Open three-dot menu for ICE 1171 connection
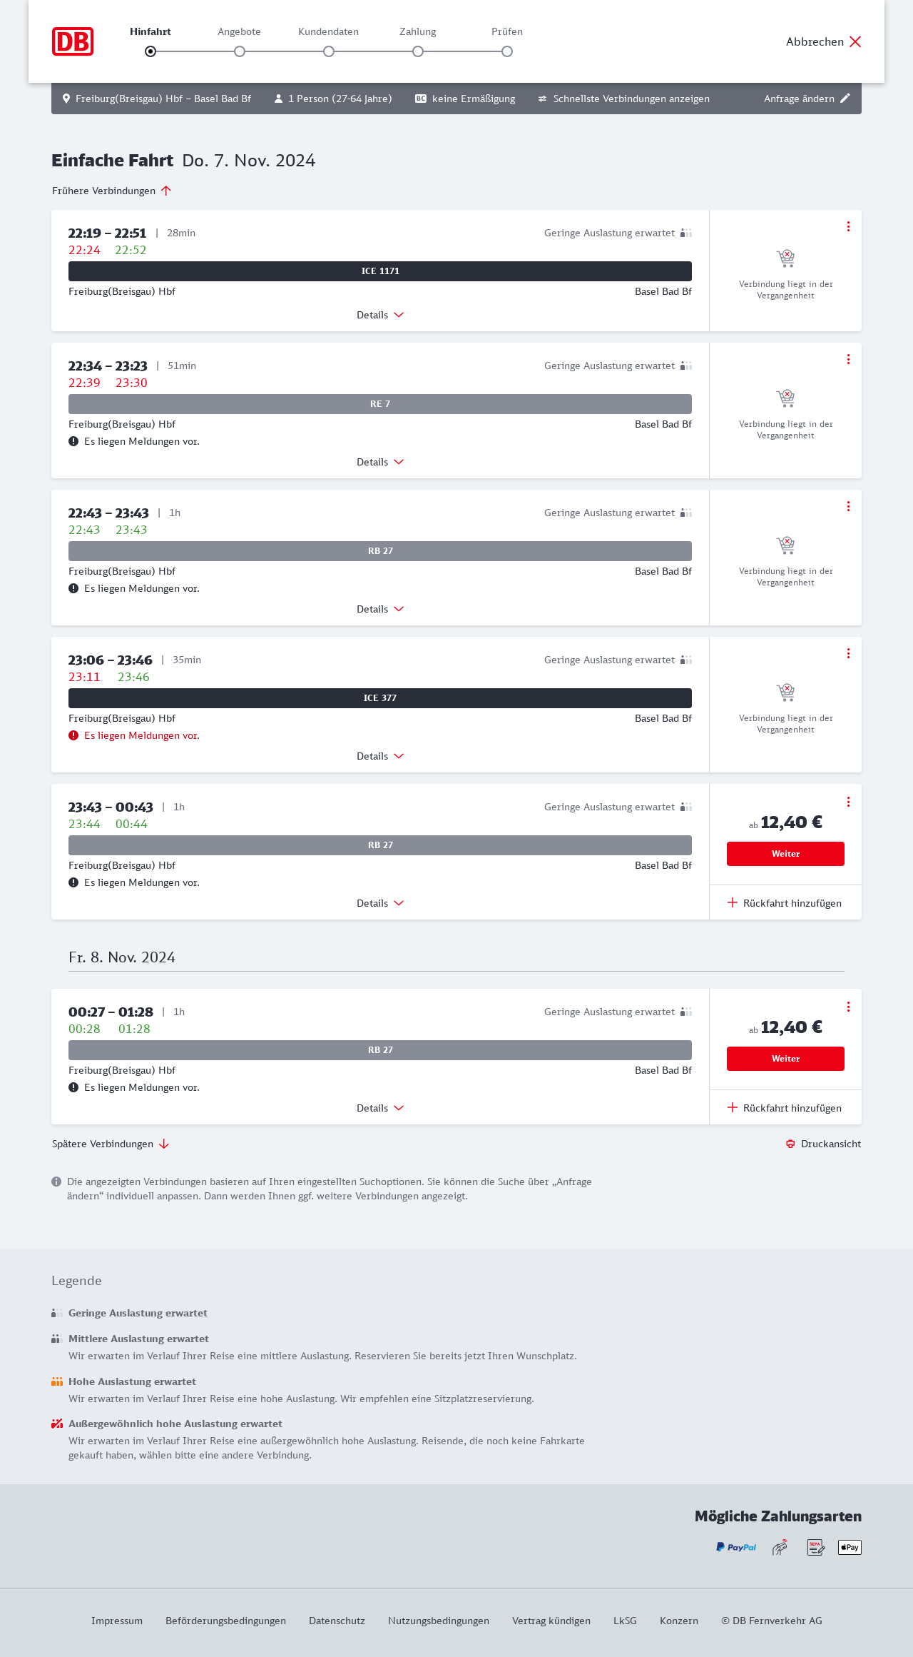This screenshot has width=913, height=1657. point(848,226)
